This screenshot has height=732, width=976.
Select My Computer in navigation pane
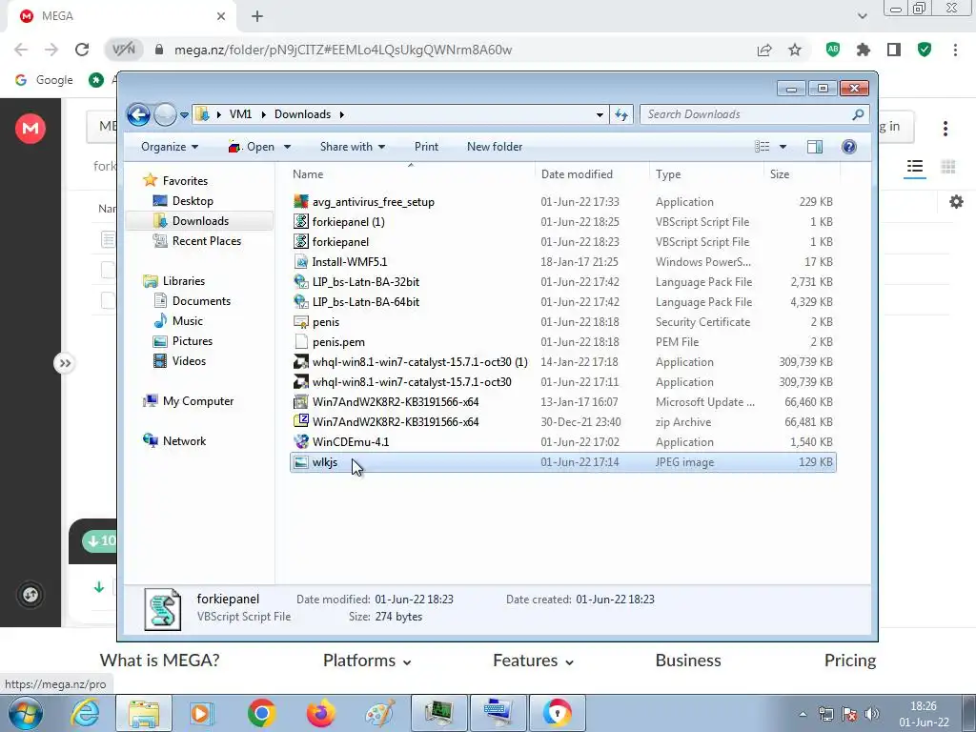click(198, 401)
